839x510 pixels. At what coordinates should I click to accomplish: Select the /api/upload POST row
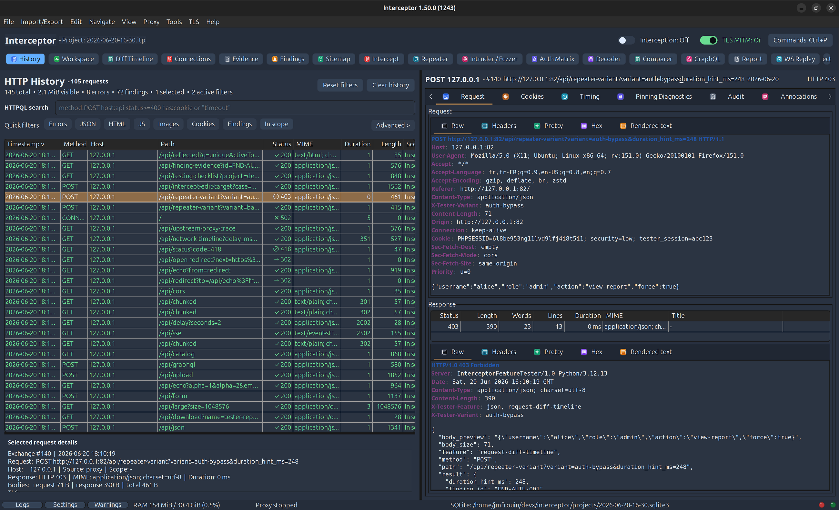pos(209,375)
